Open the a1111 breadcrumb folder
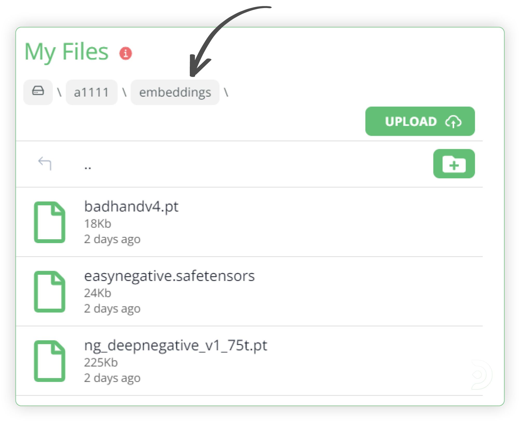The width and height of the screenshot is (520, 433). 91,92
